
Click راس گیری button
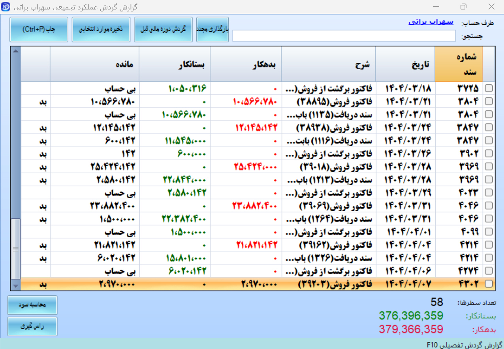click(32, 326)
